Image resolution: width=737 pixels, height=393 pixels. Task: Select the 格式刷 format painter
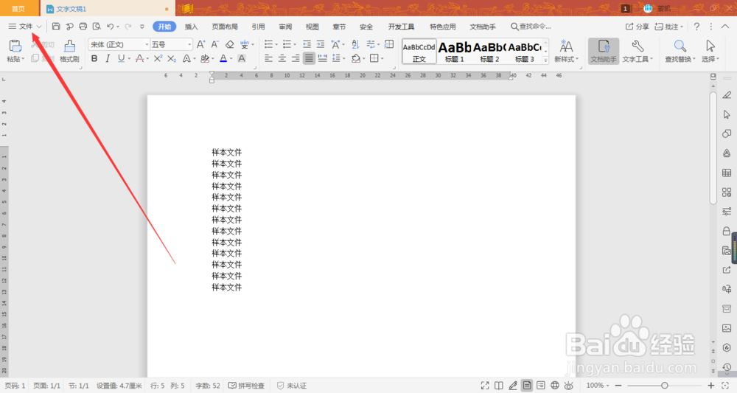[x=69, y=51]
